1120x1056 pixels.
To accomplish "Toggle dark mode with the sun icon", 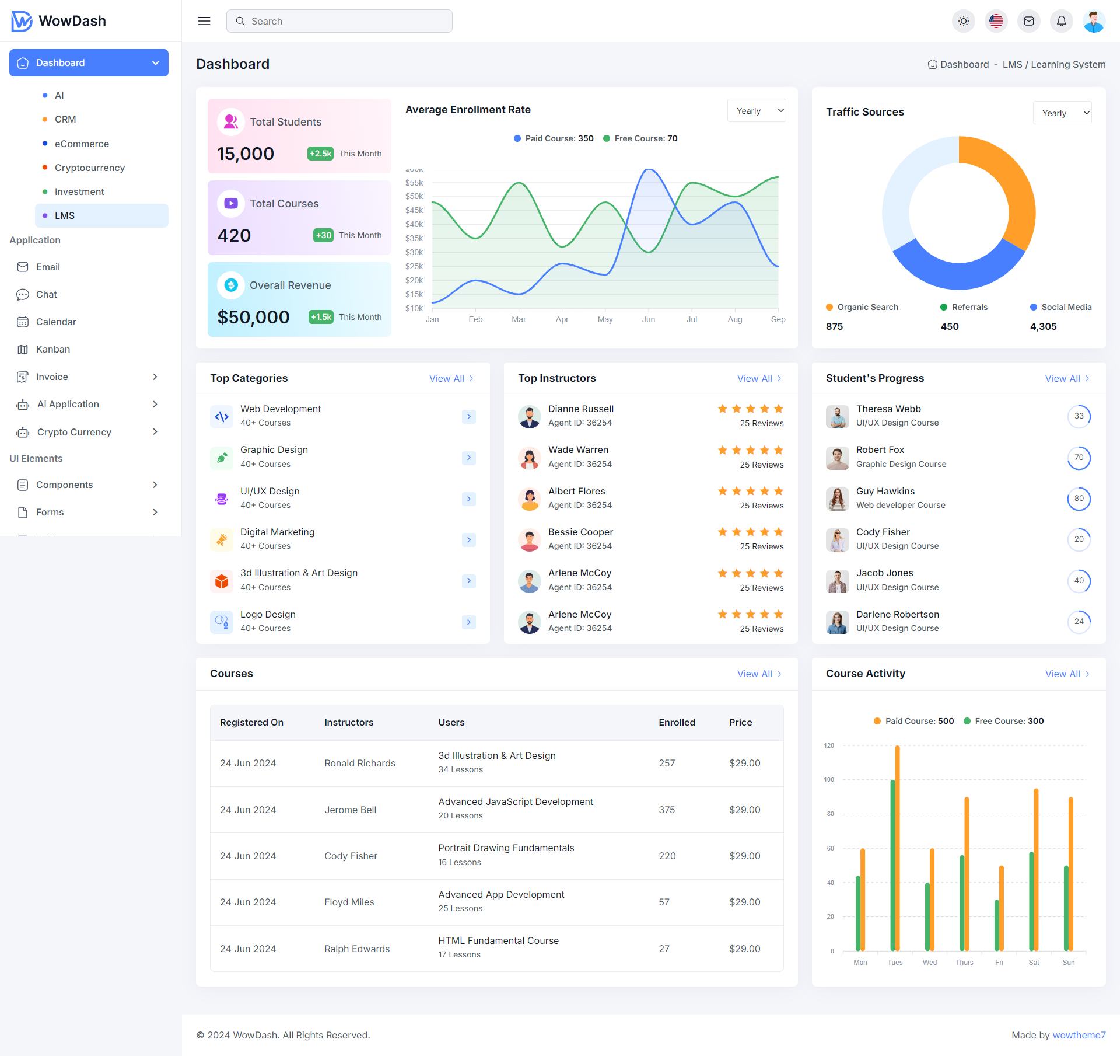I will click(964, 21).
